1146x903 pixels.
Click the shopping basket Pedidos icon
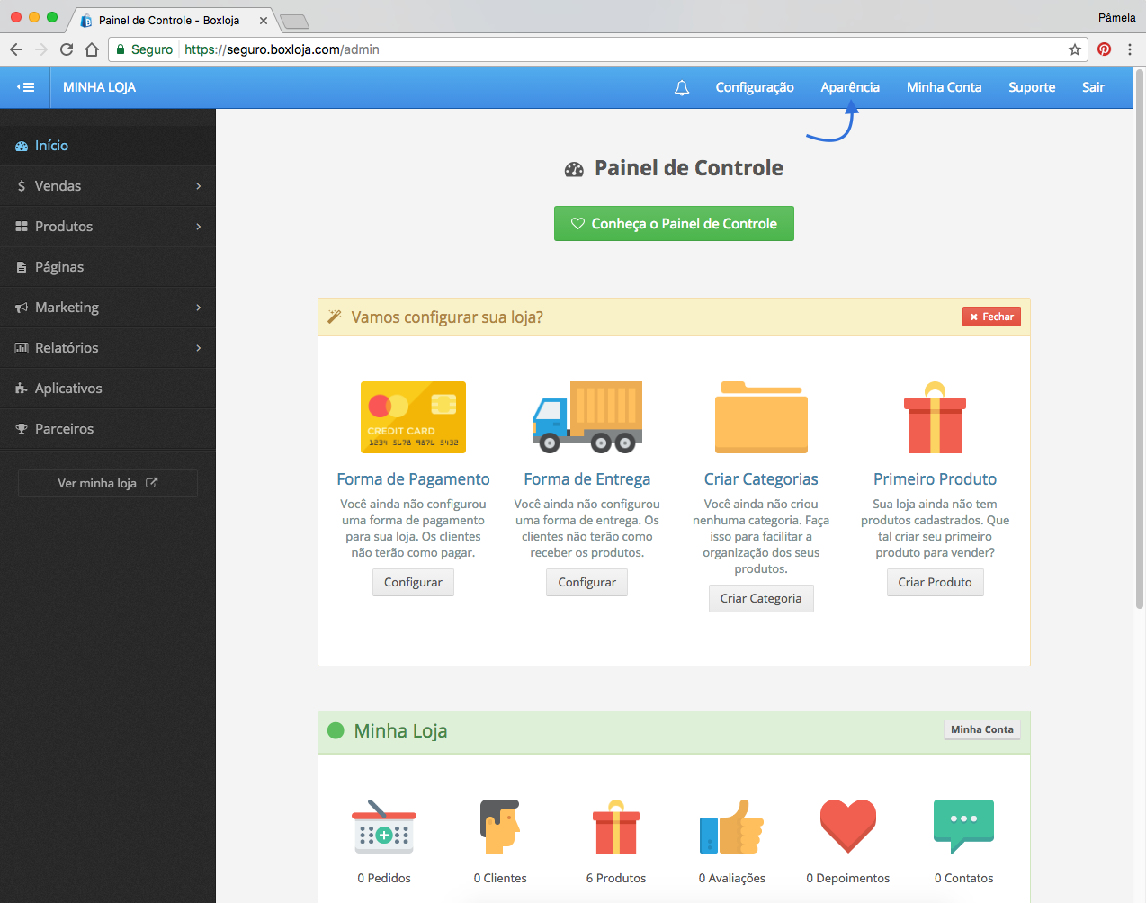coord(384,826)
